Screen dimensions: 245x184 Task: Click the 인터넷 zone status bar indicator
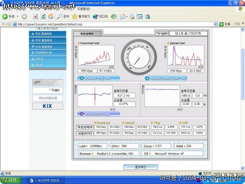click(x=205, y=173)
